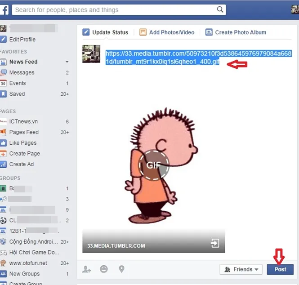The height and width of the screenshot is (285, 299).
Task: Click the Post button
Action: click(280, 269)
